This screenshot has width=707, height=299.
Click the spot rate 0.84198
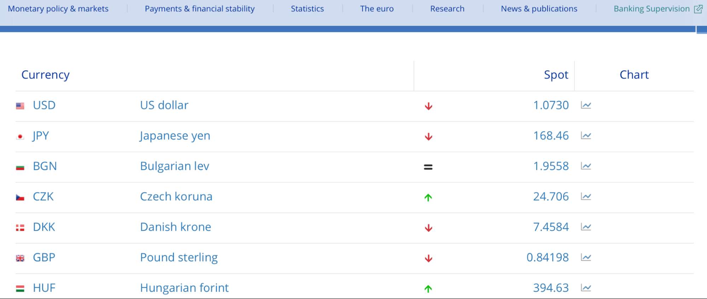[547, 257]
